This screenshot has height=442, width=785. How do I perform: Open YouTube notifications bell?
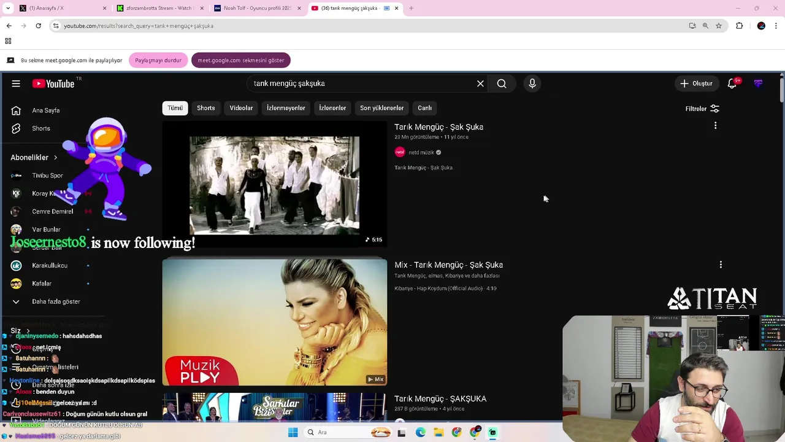[x=732, y=83]
